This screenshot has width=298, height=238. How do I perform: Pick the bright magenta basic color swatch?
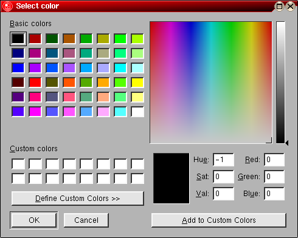tap(35, 111)
